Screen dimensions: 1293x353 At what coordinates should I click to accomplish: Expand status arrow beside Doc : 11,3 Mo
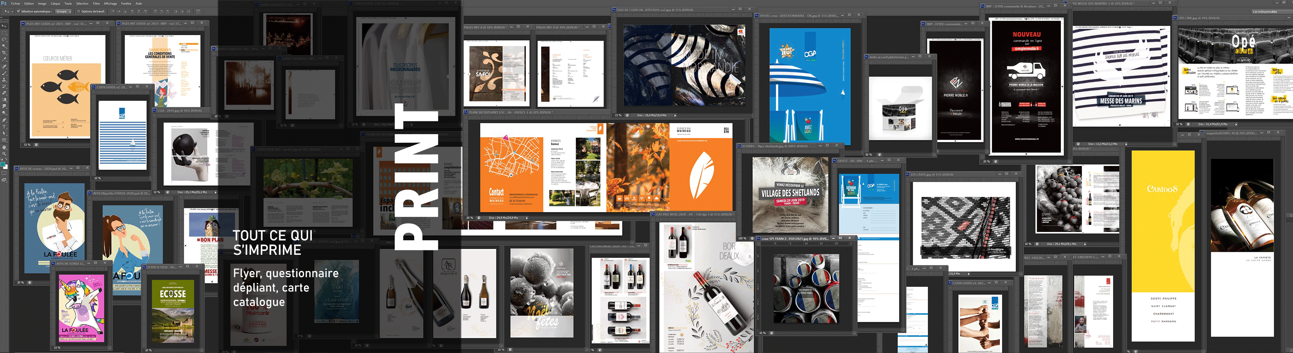click(1126, 144)
